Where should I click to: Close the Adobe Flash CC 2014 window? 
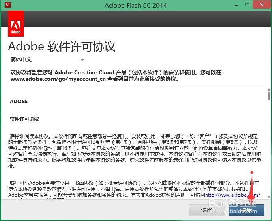pos(262,5)
